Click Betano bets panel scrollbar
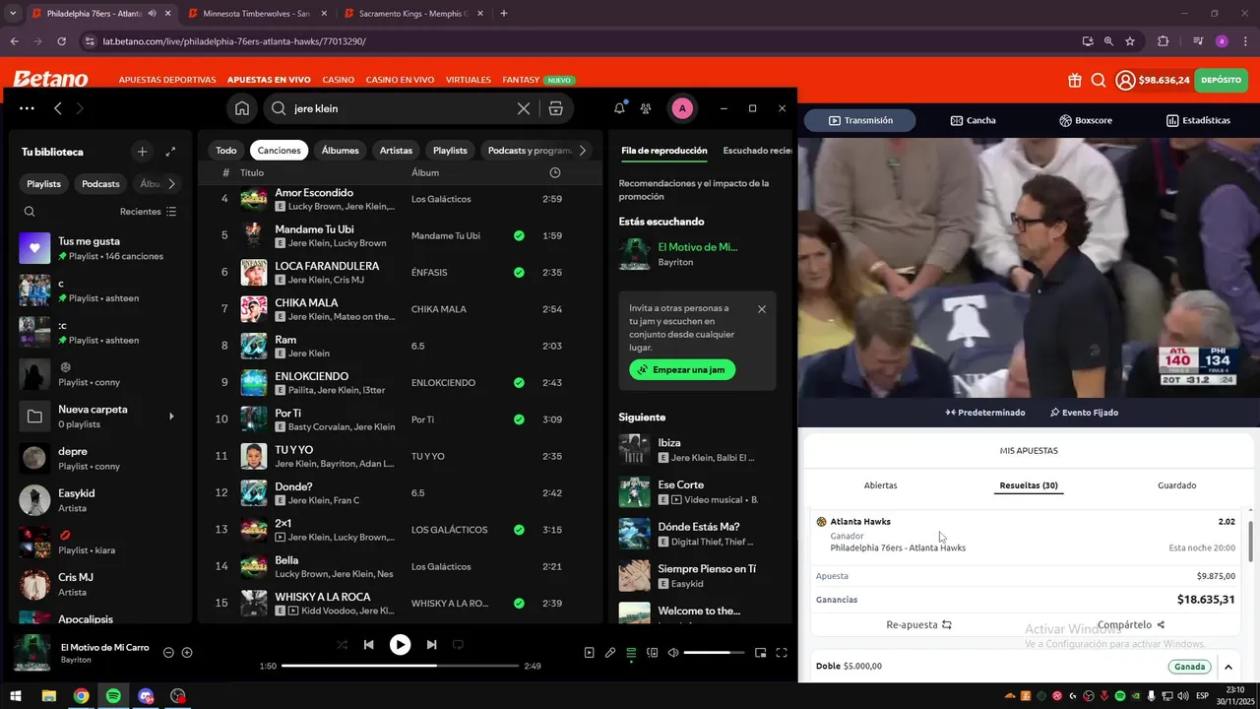This screenshot has height=709, width=1260. click(1252, 542)
